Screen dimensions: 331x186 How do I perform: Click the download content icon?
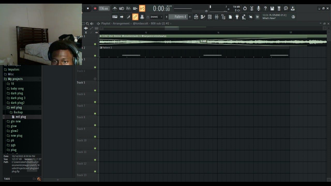pos(292,9)
